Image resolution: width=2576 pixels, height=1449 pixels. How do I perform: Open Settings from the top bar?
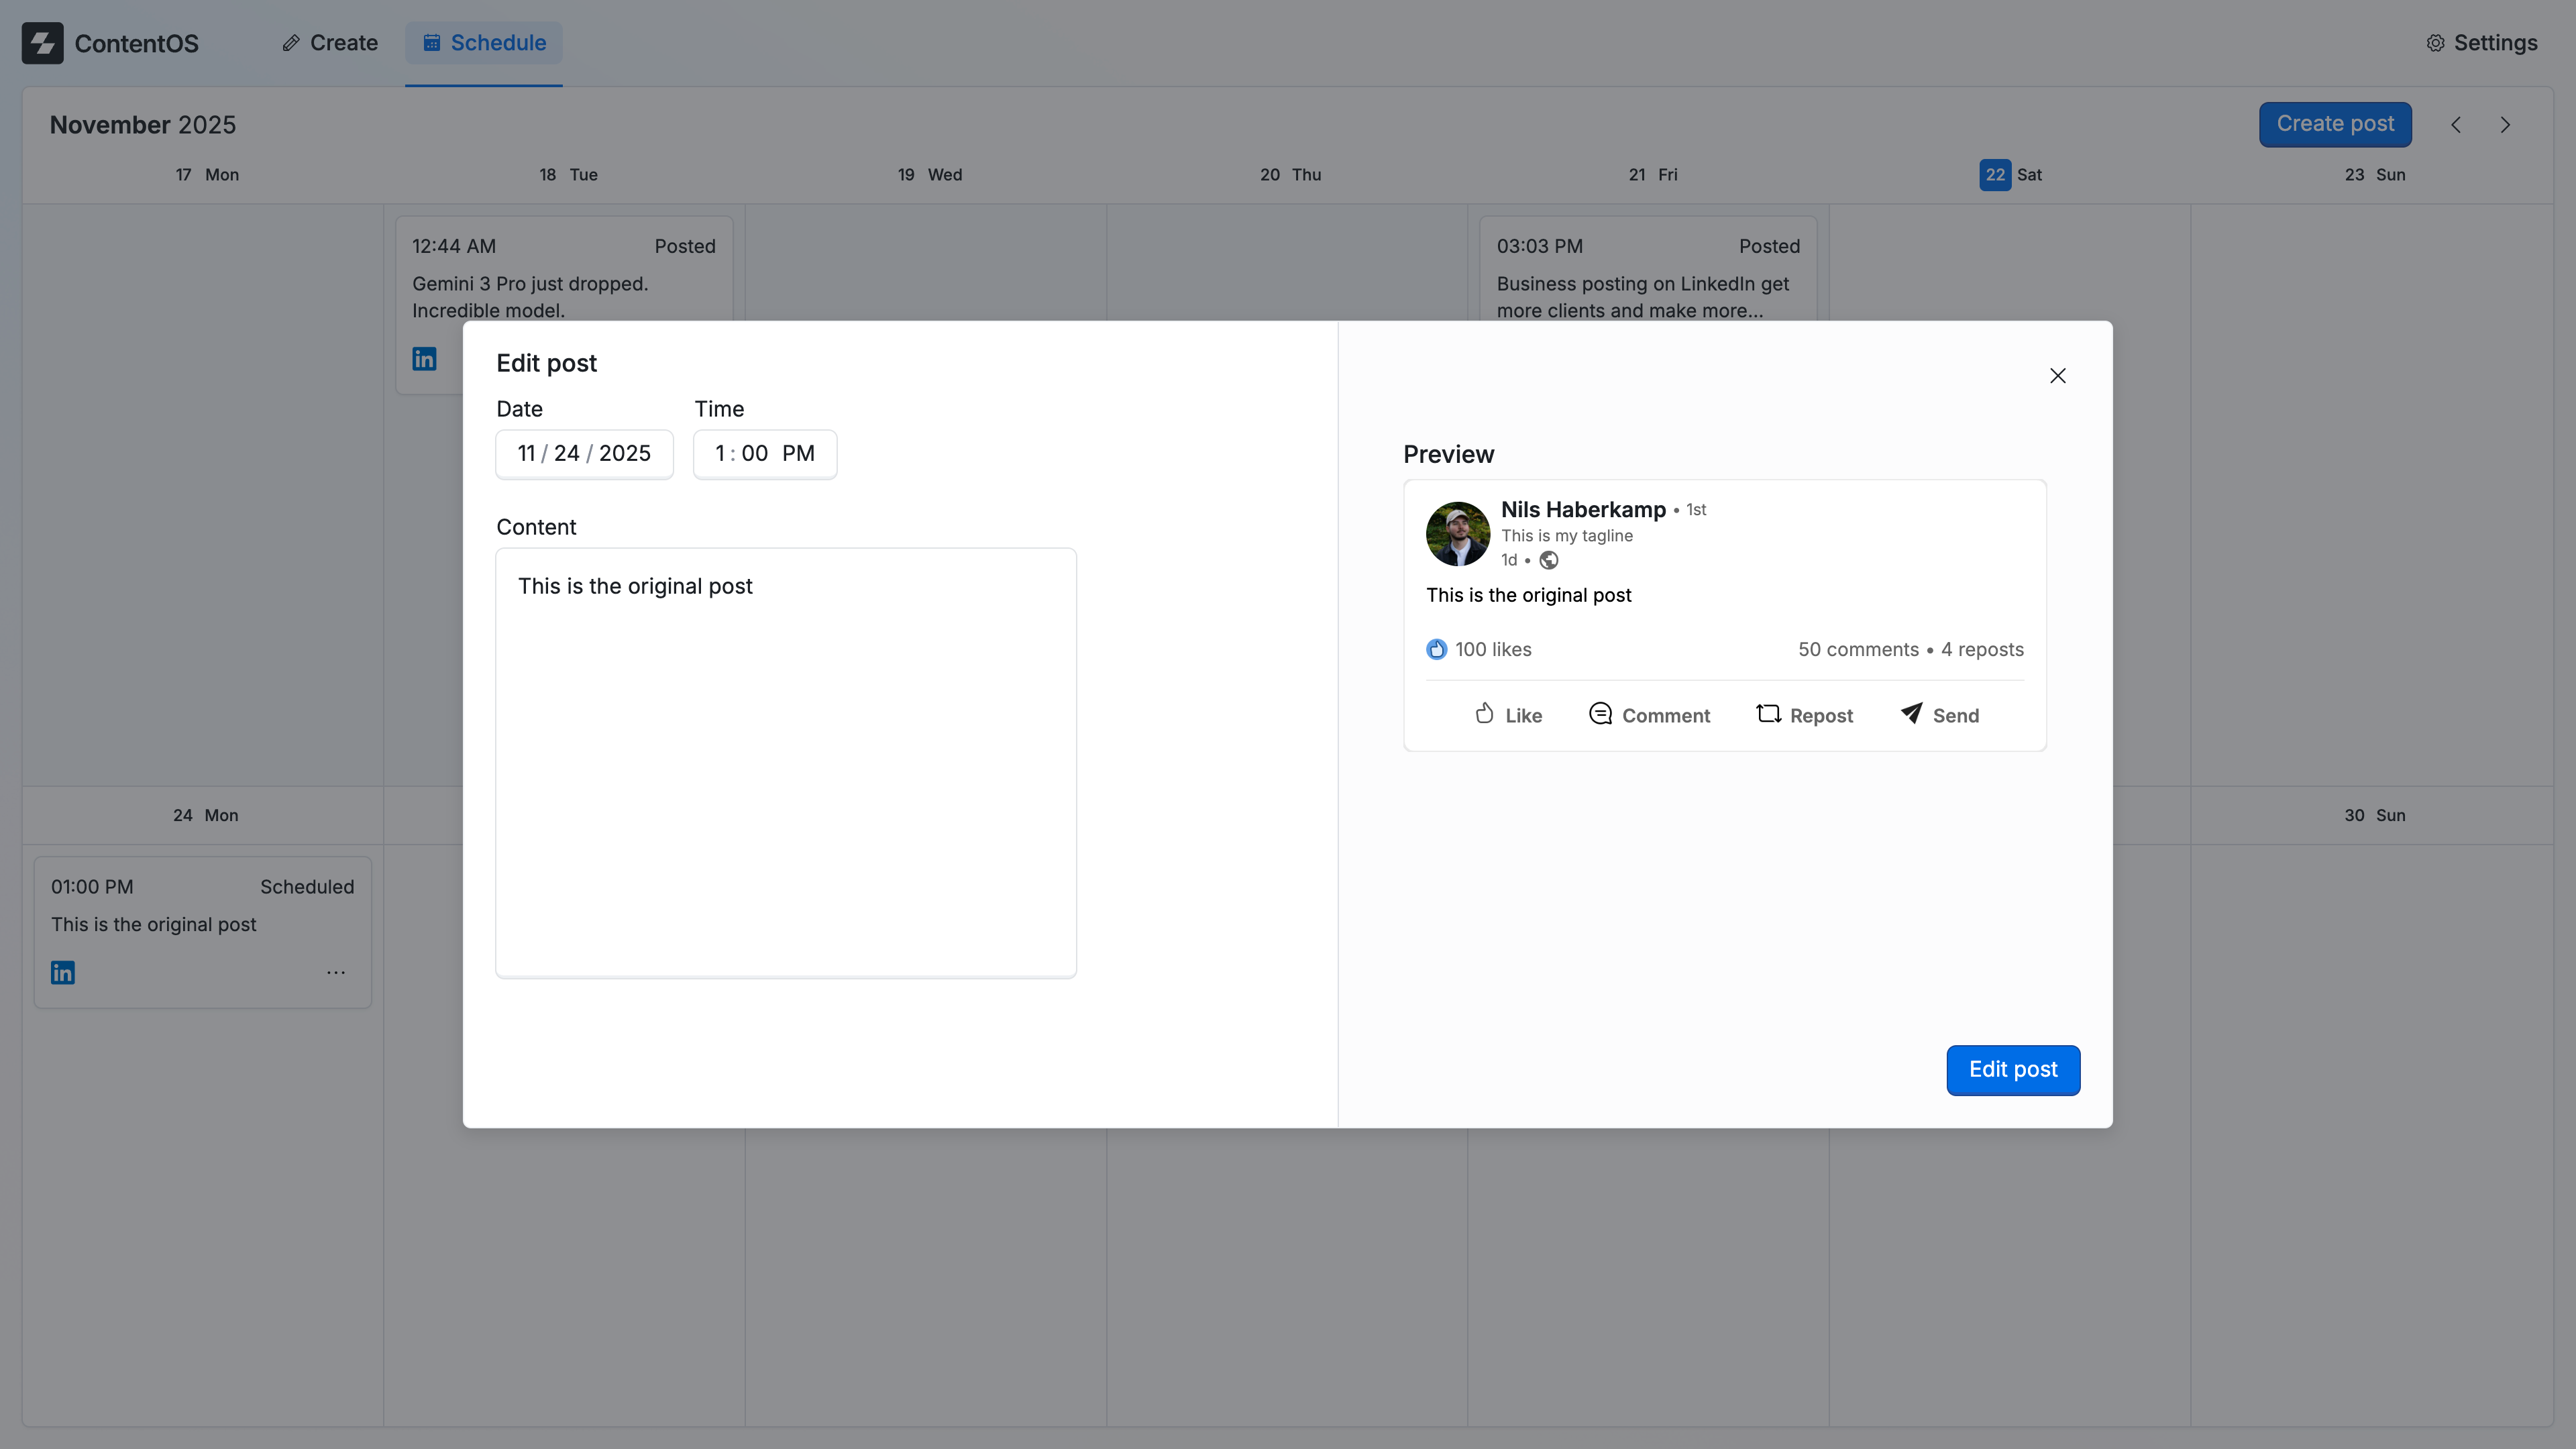(2482, 43)
